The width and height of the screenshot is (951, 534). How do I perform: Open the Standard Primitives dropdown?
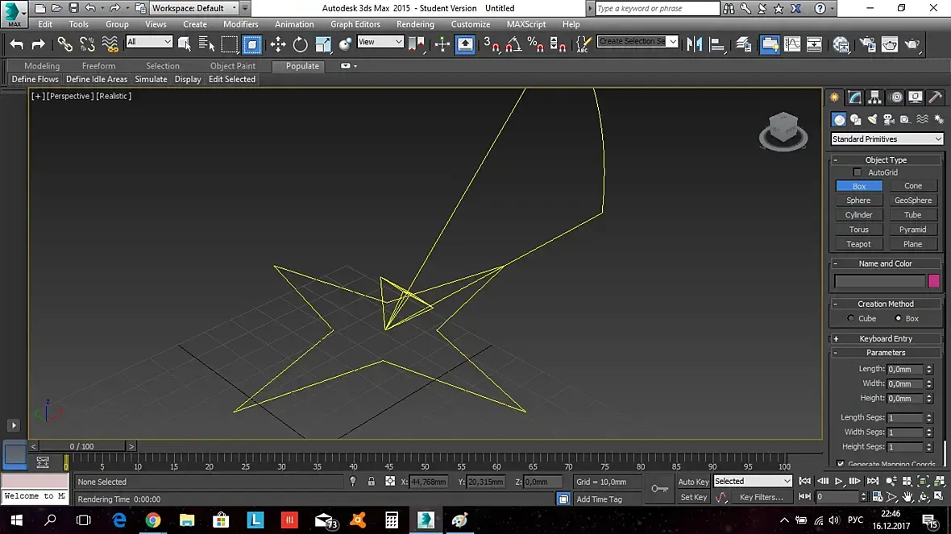(x=887, y=139)
